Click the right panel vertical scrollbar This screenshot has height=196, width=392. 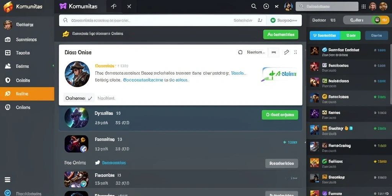391,74
